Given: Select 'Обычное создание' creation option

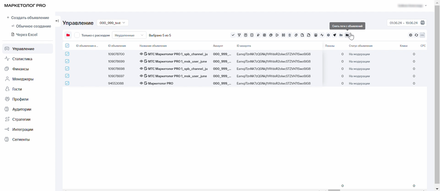Looking at the screenshot, I should pyautogui.click(x=31, y=26).
